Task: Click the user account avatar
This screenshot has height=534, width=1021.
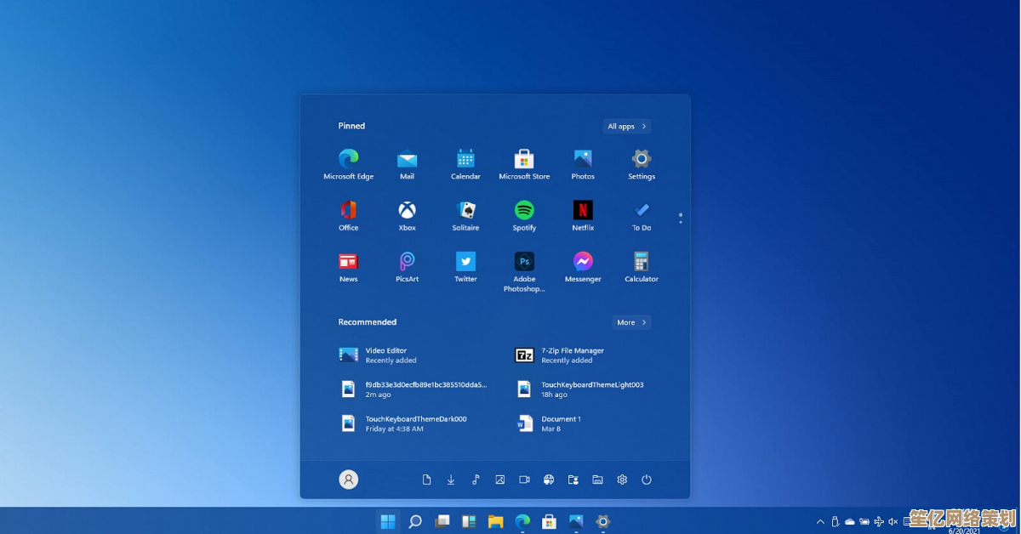Action: click(348, 480)
